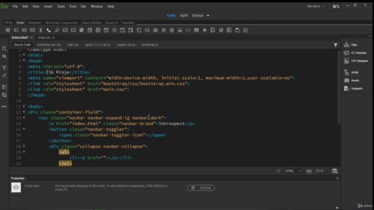Screen dimensions: 374x210
Task: Collapse the container-fluid div on line 12
Action: point(24,112)
